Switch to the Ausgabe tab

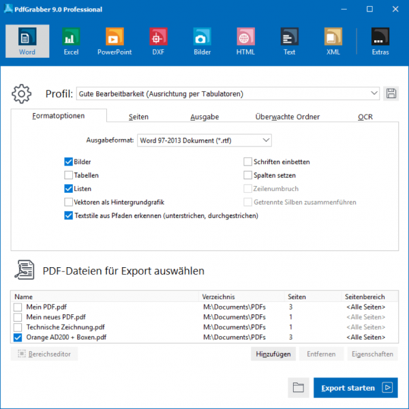point(204,117)
